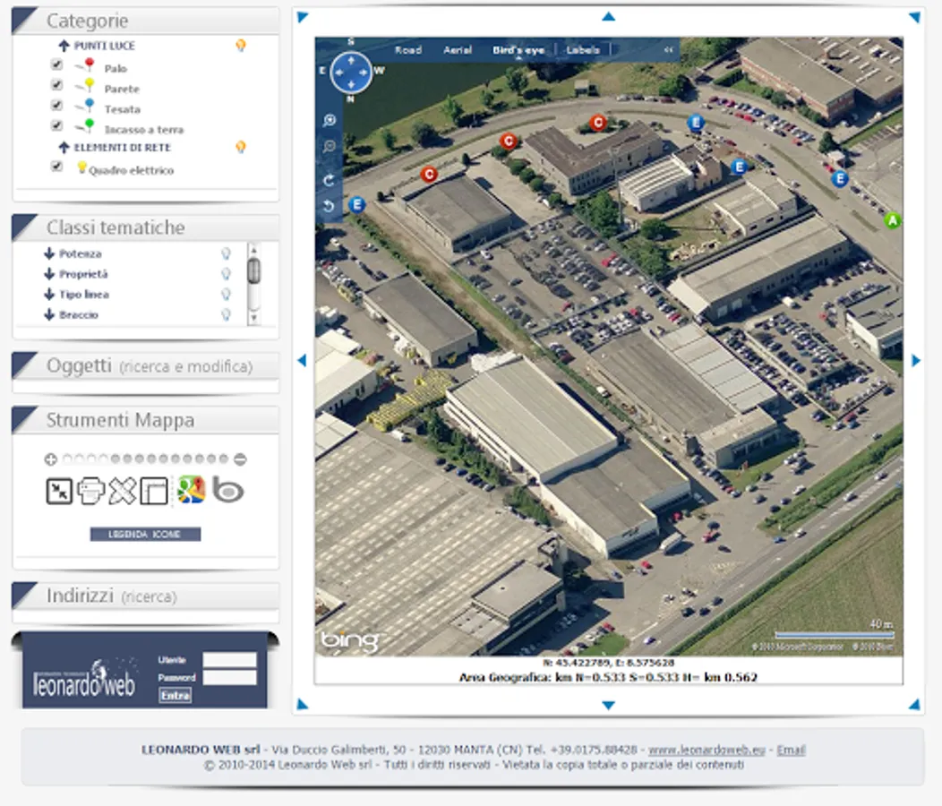Screen dimensions: 942x806
Task: Uncheck the Incasso a terra checkbox
Action: tap(56, 125)
